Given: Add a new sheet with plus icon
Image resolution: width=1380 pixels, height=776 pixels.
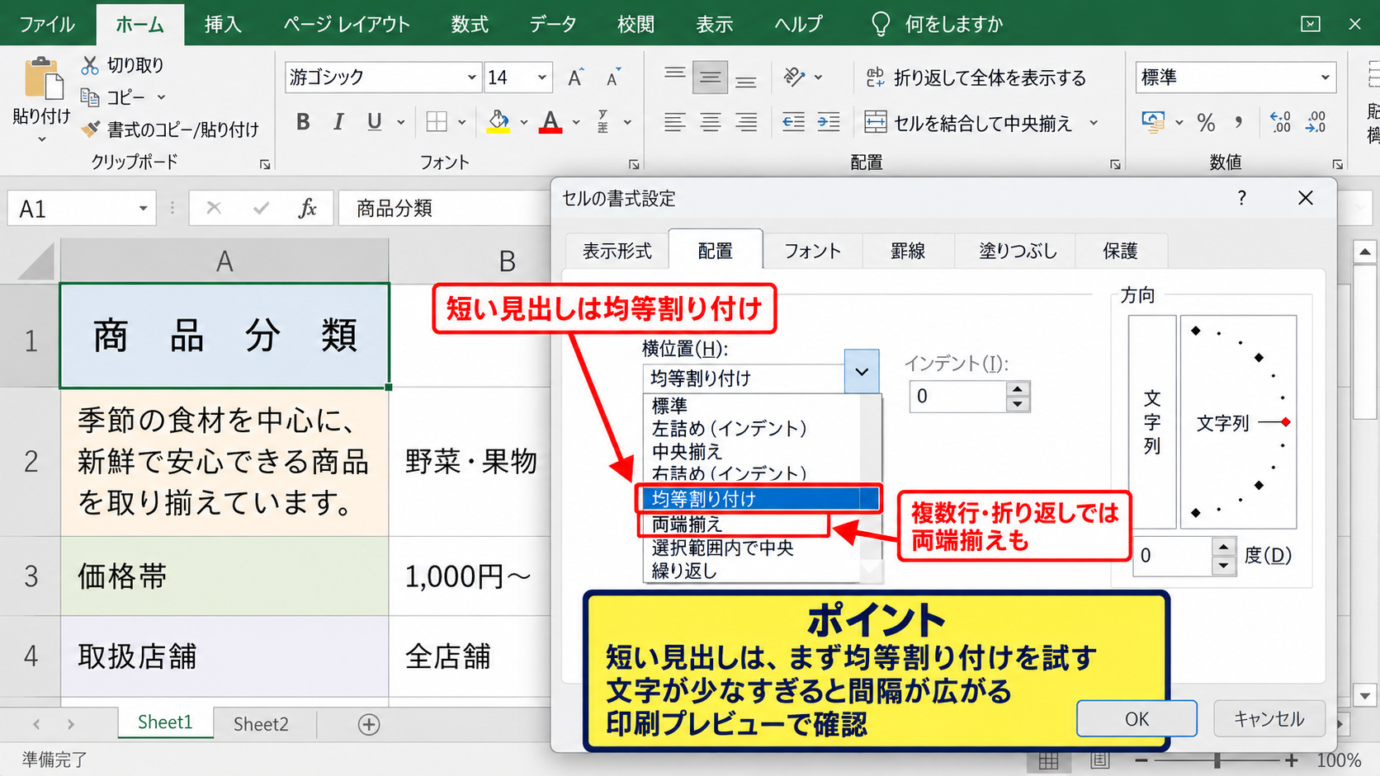Looking at the screenshot, I should (369, 724).
